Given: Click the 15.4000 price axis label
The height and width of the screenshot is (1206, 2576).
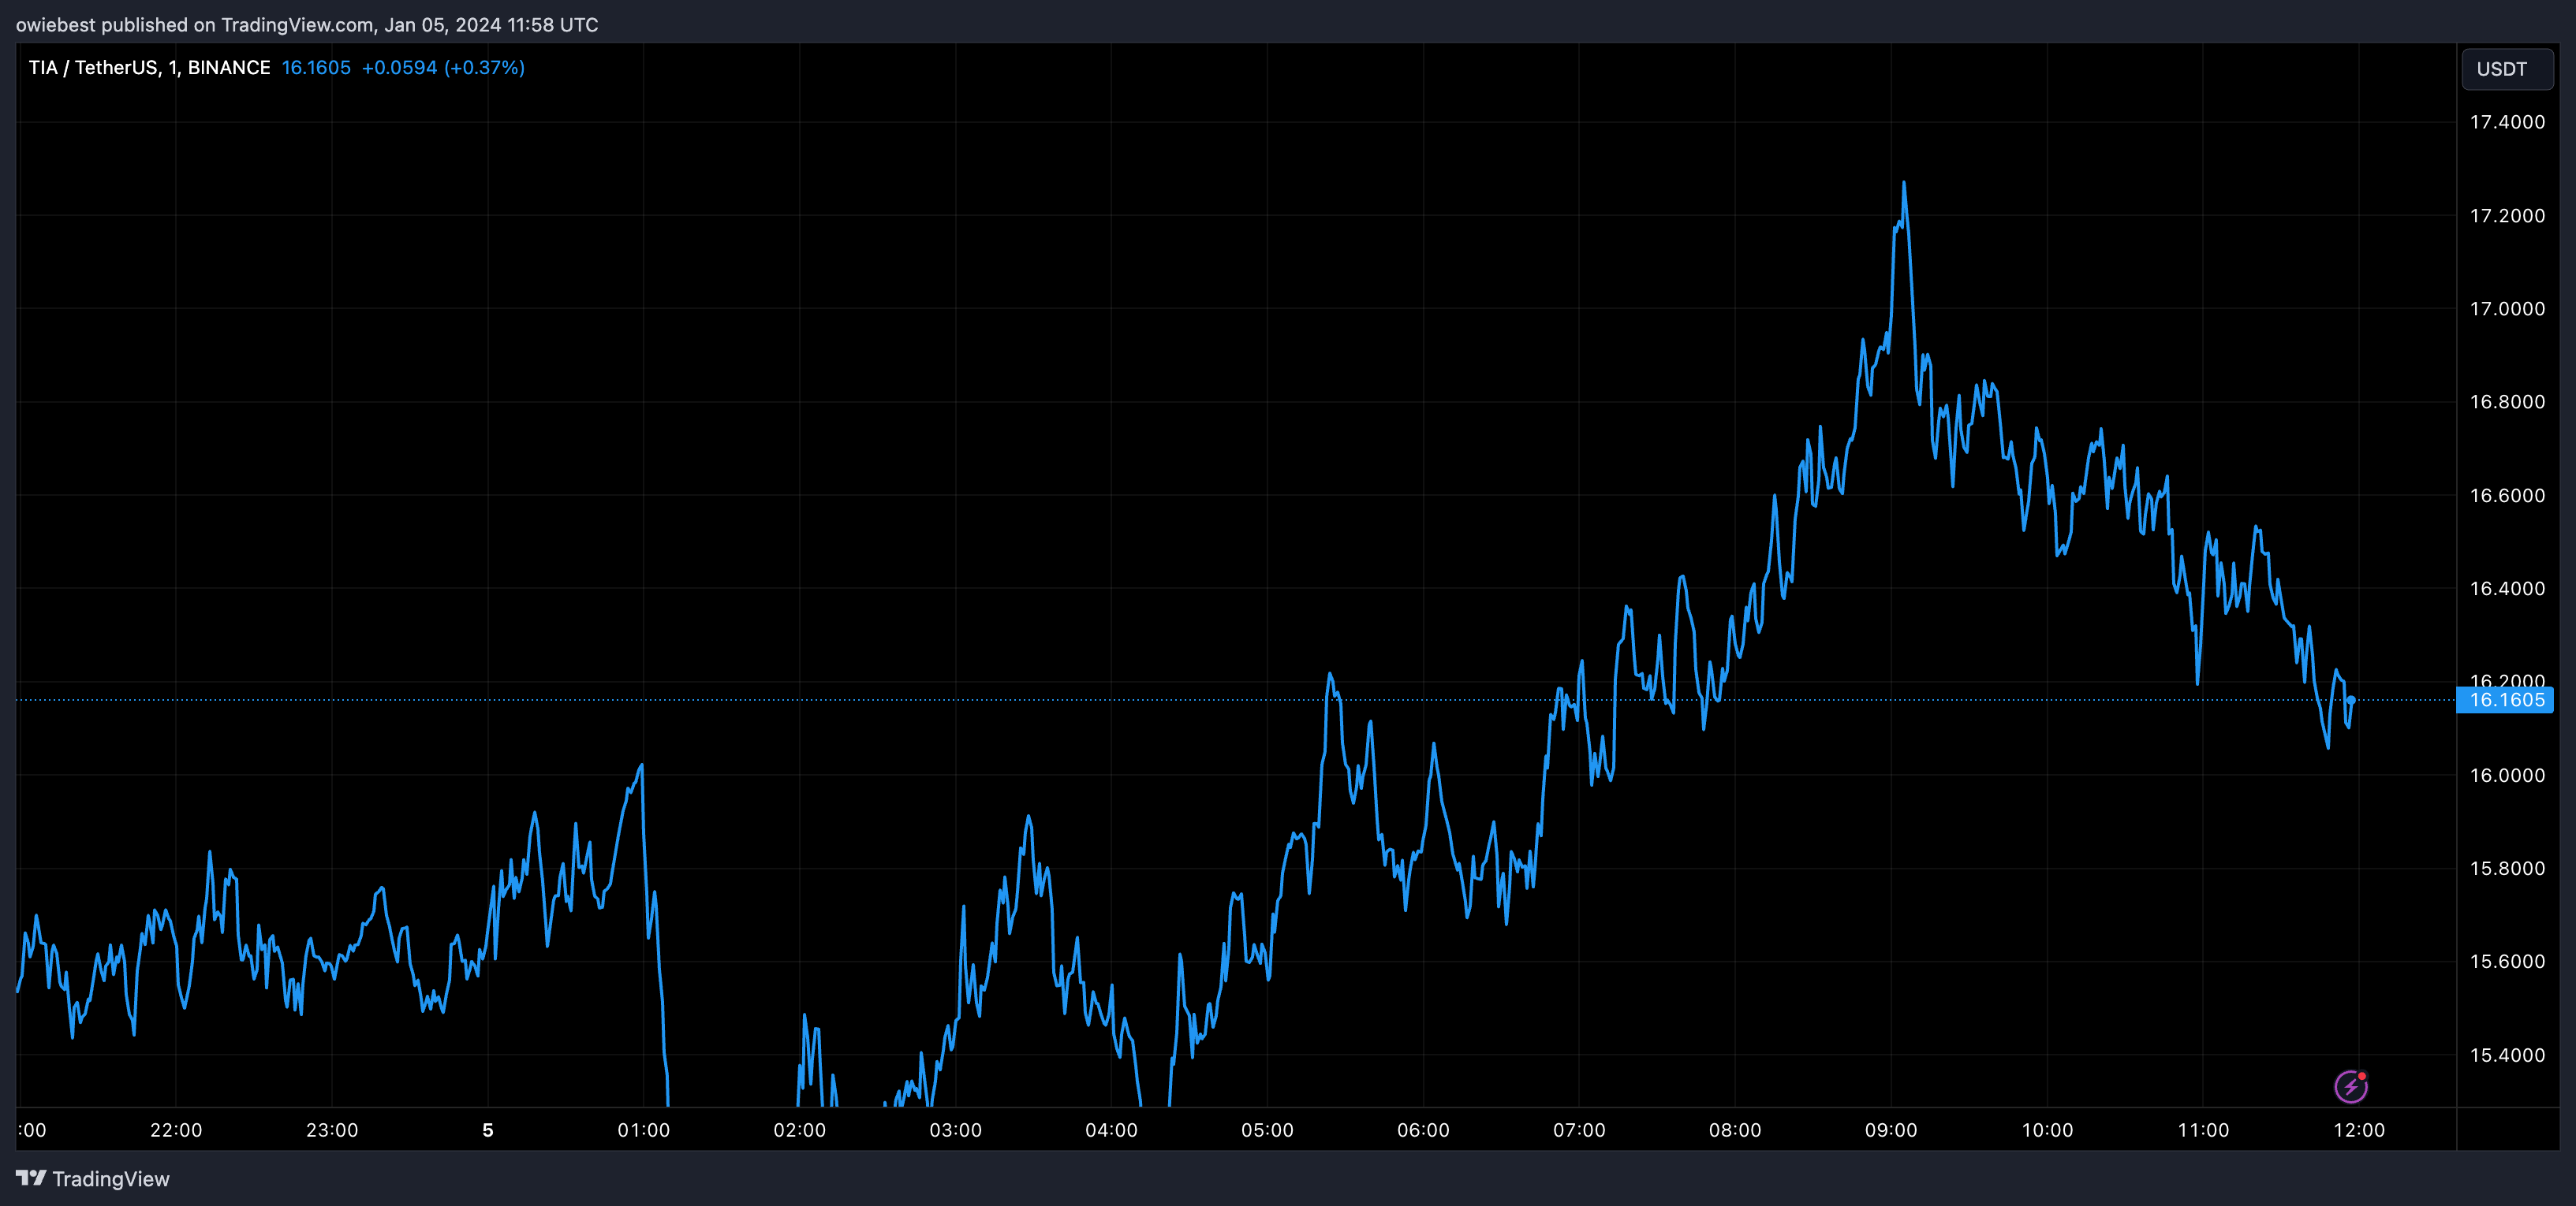Looking at the screenshot, I should coord(2506,1055).
